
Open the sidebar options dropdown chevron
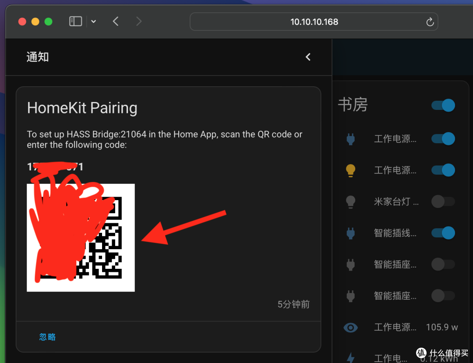click(x=94, y=21)
